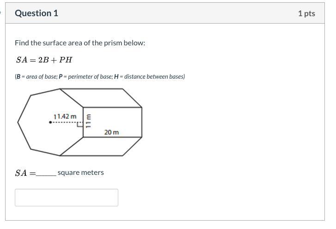Click the bottom slanted face of prism
This screenshot has width=336, height=229.
(102, 146)
